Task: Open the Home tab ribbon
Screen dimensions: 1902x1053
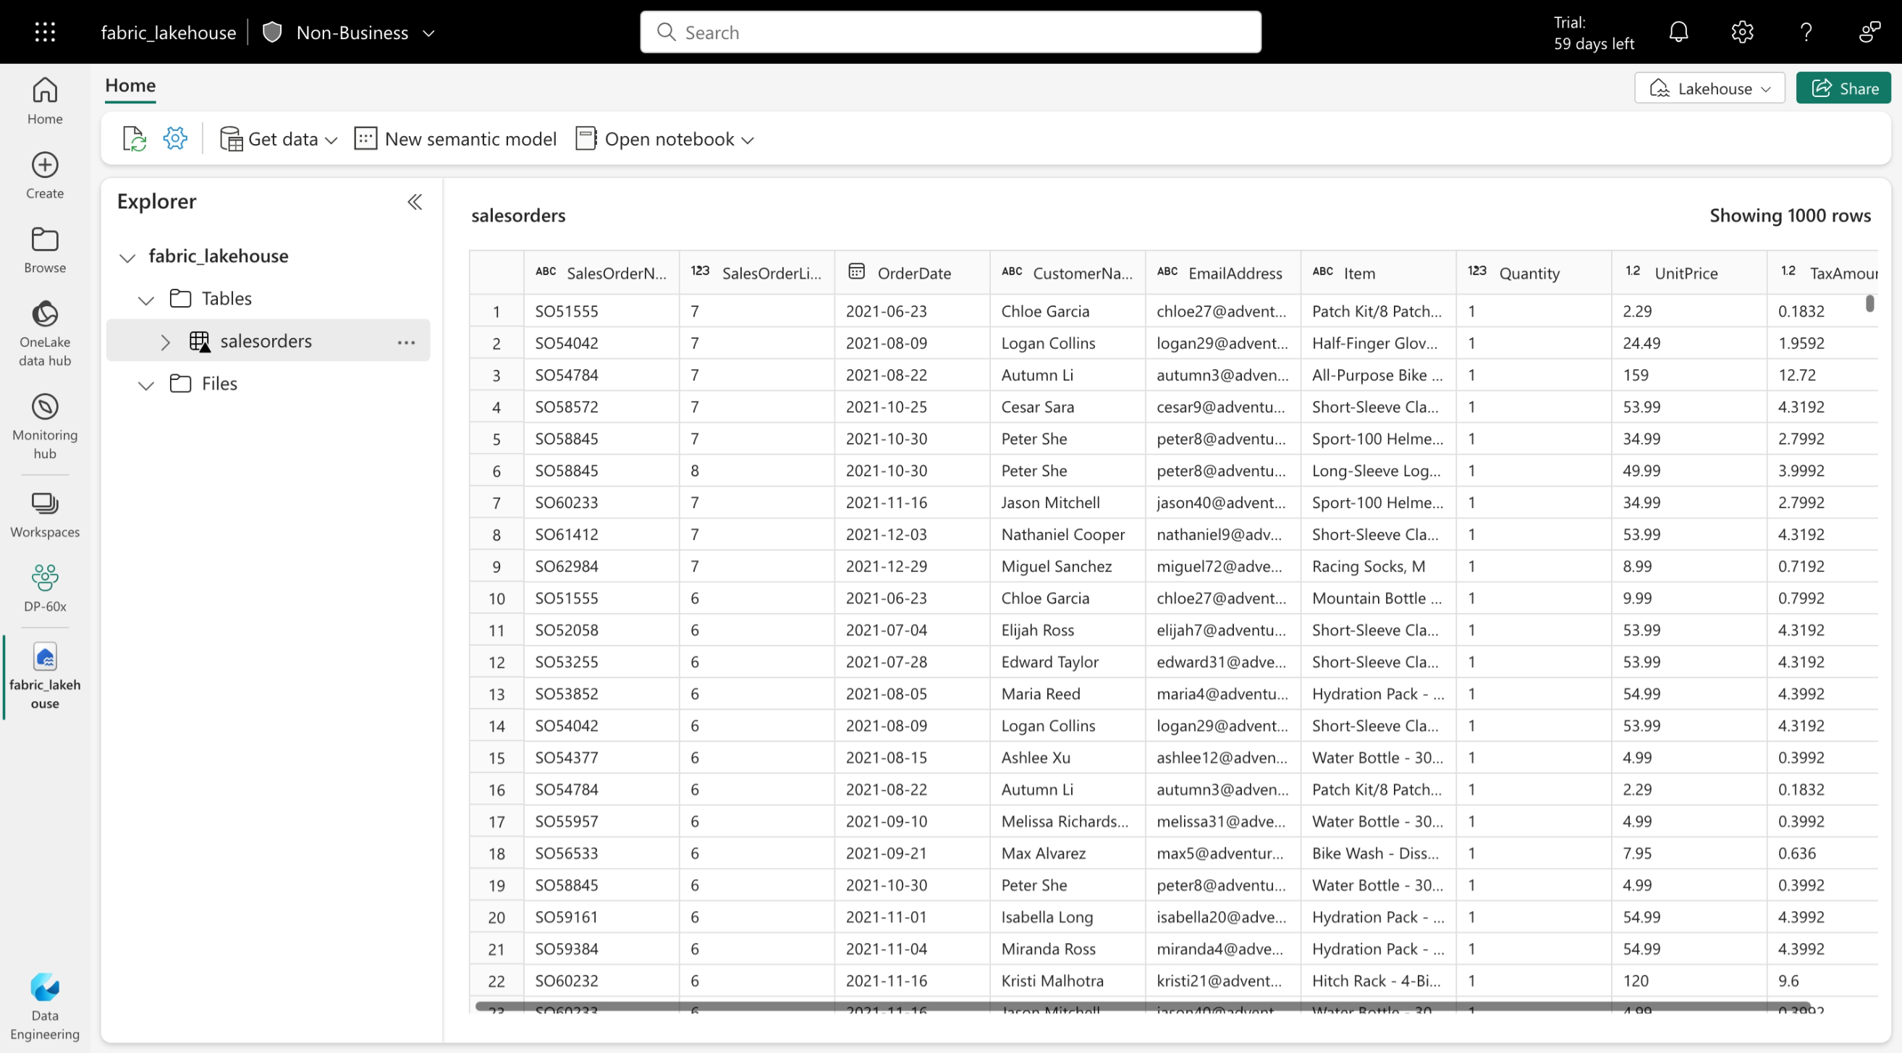Action: pos(130,84)
